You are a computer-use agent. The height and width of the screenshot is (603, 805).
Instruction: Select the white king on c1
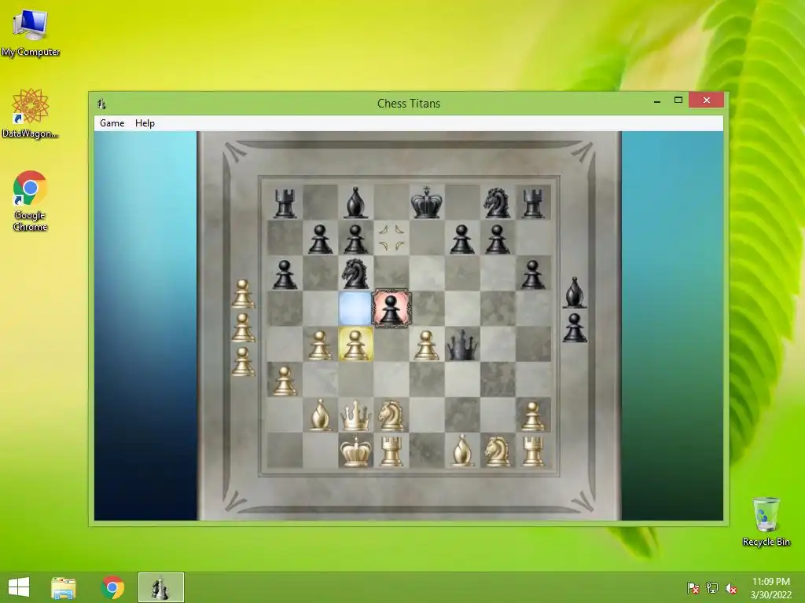tap(355, 450)
